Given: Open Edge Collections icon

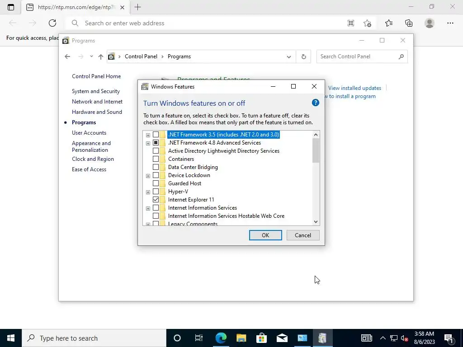Looking at the screenshot, I should pos(409,23).
